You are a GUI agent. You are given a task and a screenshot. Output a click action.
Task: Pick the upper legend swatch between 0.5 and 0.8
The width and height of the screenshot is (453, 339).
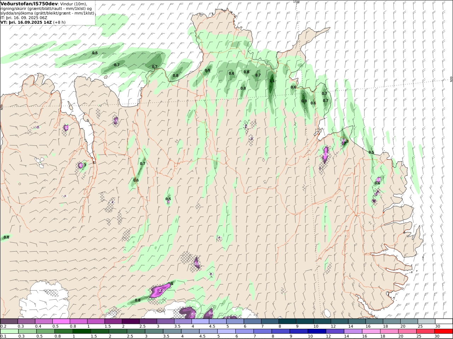(61, 321)
